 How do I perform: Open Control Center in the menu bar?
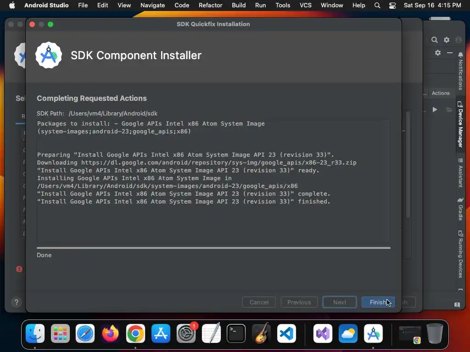392,5
